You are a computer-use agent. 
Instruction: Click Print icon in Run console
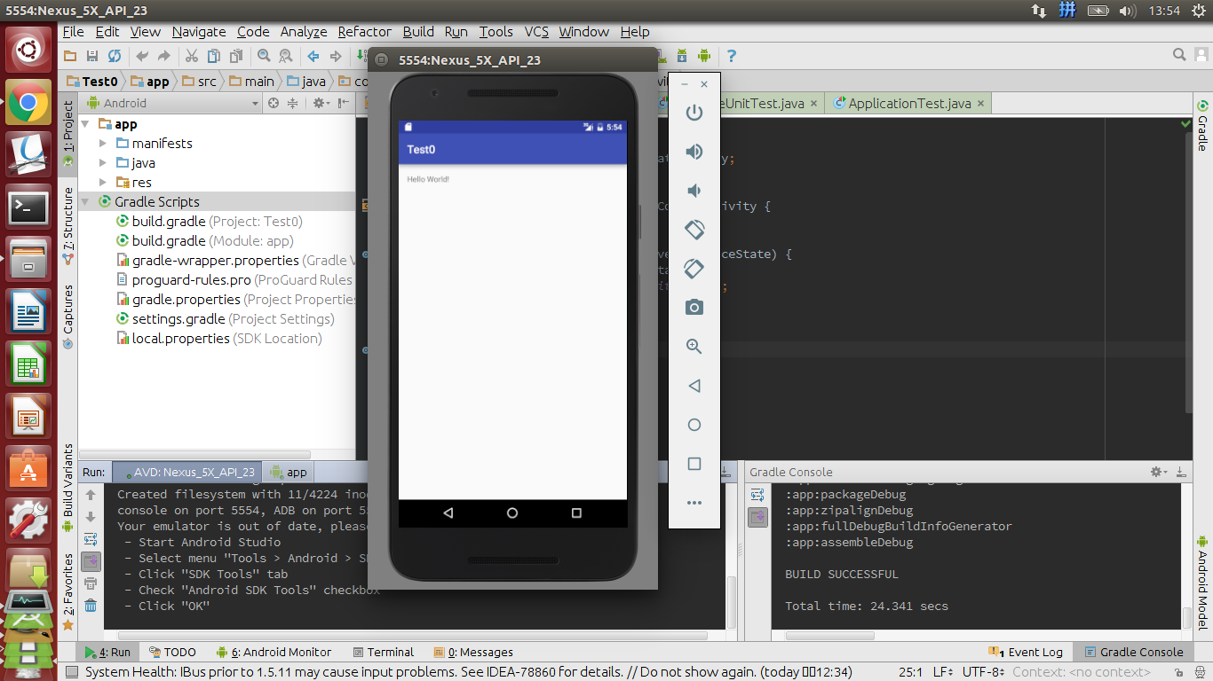click(x=91, y=583)
